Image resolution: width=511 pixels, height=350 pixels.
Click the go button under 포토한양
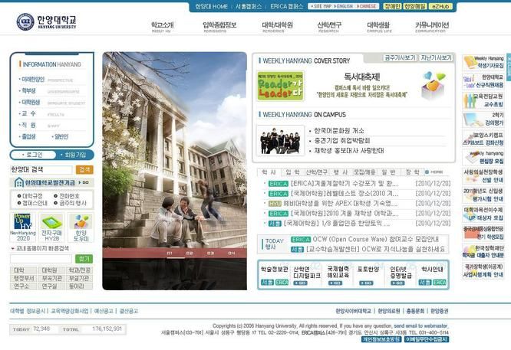point(366,283)
